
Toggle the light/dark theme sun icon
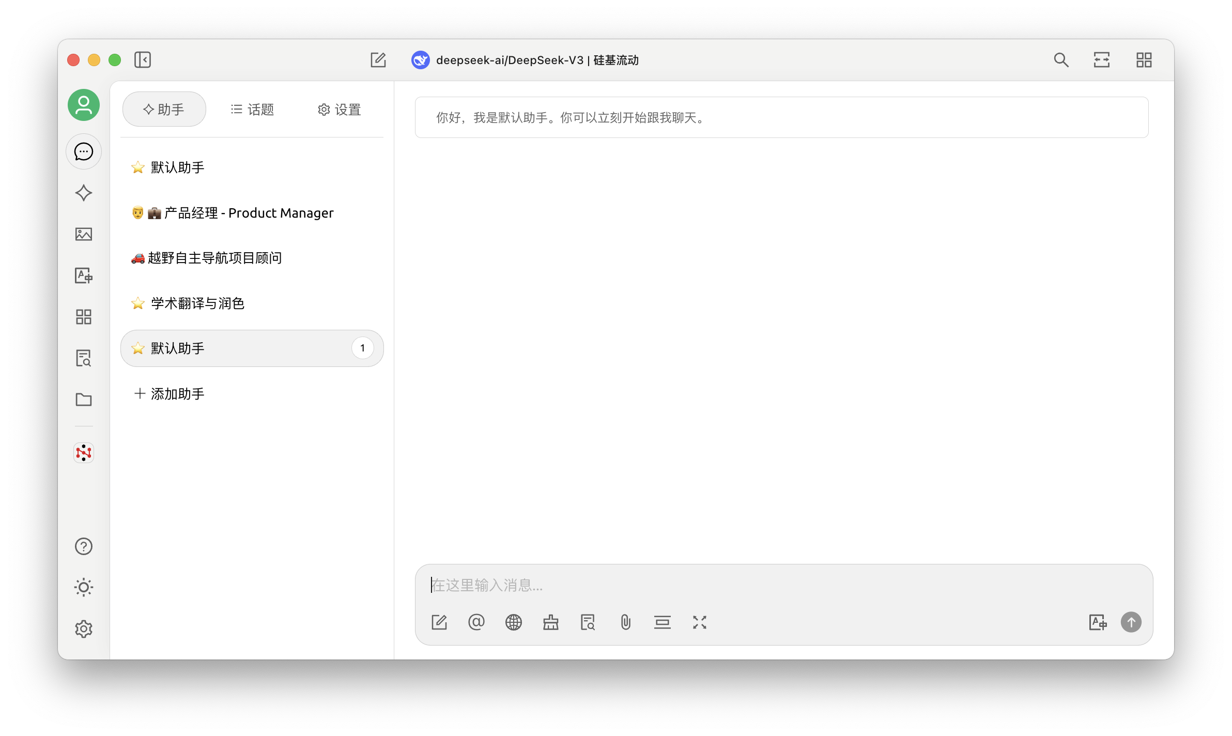[x=83, y=588]
